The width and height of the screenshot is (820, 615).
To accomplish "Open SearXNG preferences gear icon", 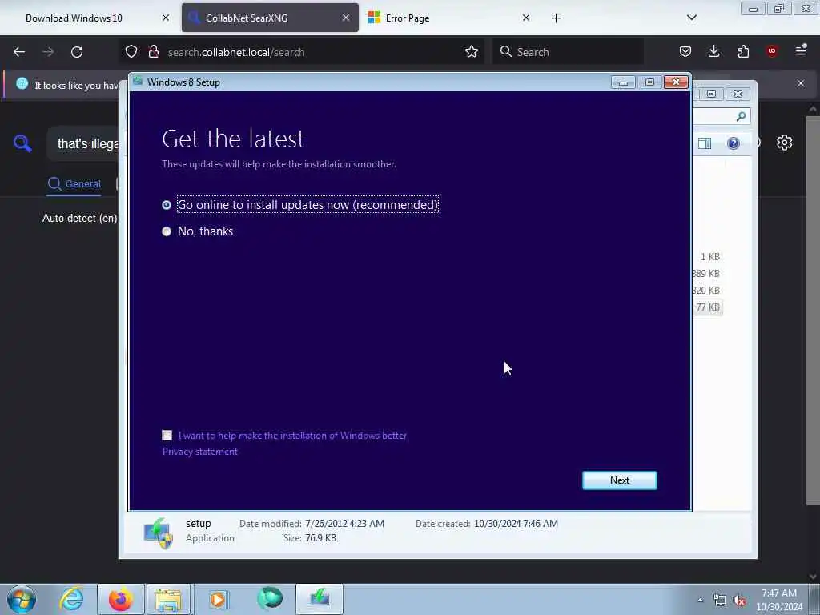I will pos(784,143).
